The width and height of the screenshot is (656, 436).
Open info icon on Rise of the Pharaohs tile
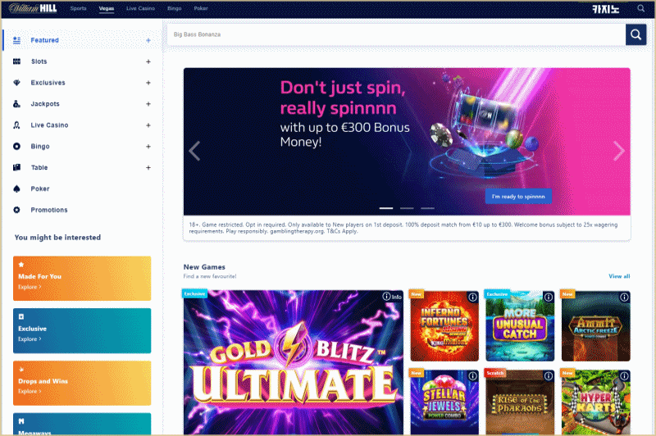point(548,376)
